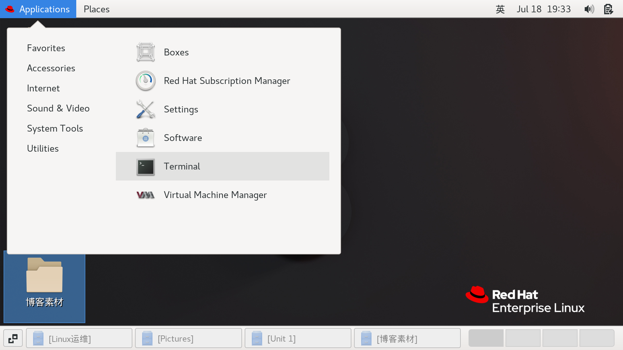Launch Red Hat Subscription Manager icon
This screenshot has height=350, width=623.
(x=146, y=81)
